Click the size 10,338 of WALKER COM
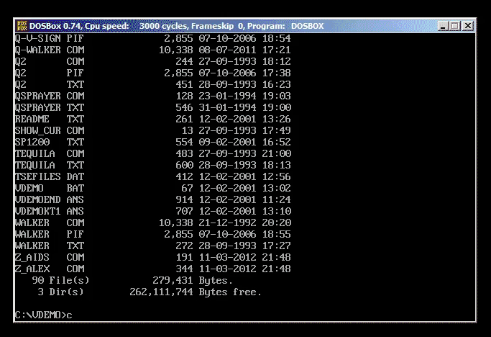Viewport: 491px width, 337px height. [x=175, y=223]
